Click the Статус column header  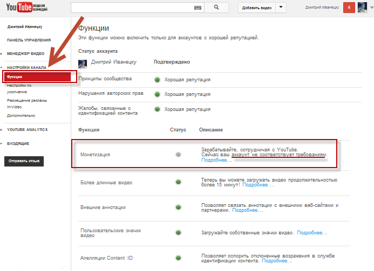click(x=178, y=130)
